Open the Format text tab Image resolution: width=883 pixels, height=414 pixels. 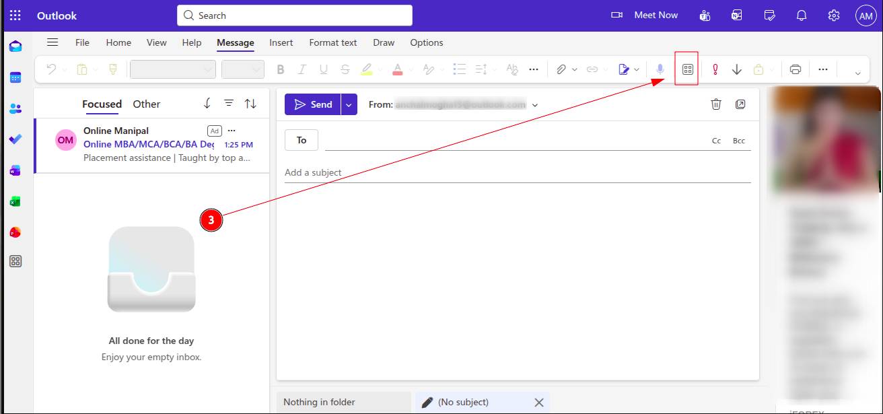tap(332, 42)
